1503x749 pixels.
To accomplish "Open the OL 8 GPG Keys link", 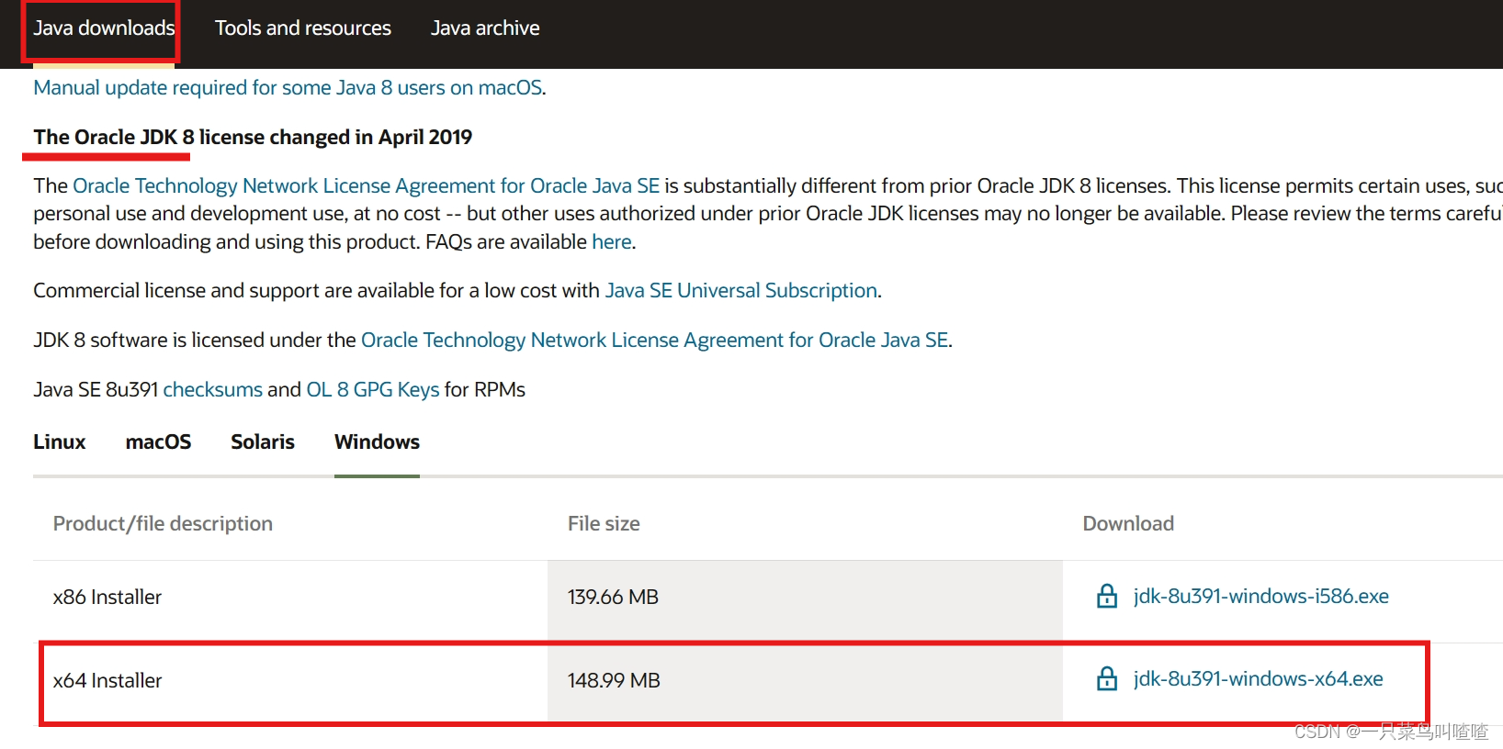I will click(x=373, y=389).
